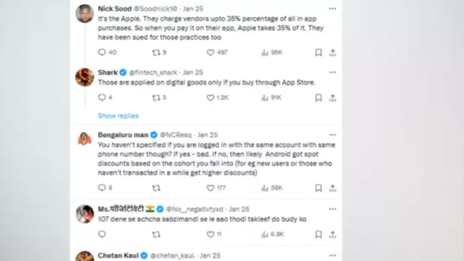Open more options on Nick Sood's tweet
Viewport: 464px width, 261px height.
click(332, 9)
